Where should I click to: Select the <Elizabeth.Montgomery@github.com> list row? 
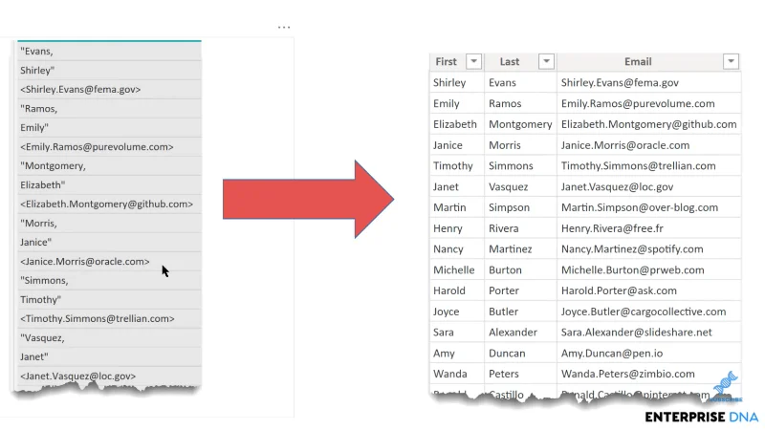(x=109, y=204)
